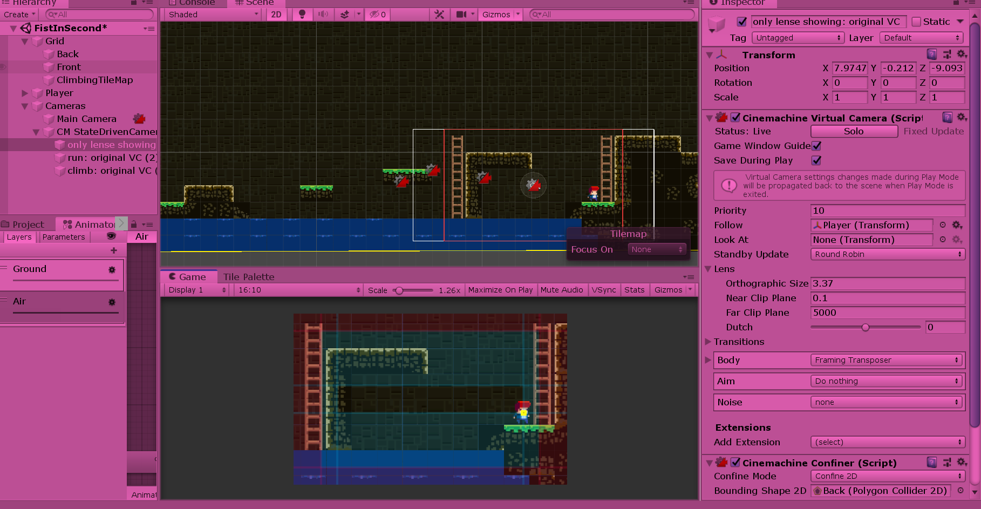
Task: Toggle 2D view mode in the Scene toolbar
Action: 276,15
